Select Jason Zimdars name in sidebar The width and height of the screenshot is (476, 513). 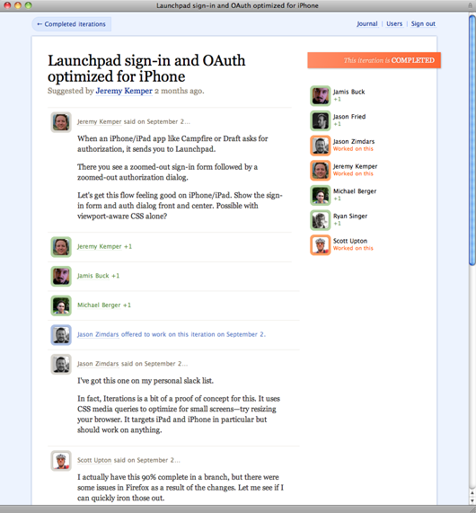[354, 142]
